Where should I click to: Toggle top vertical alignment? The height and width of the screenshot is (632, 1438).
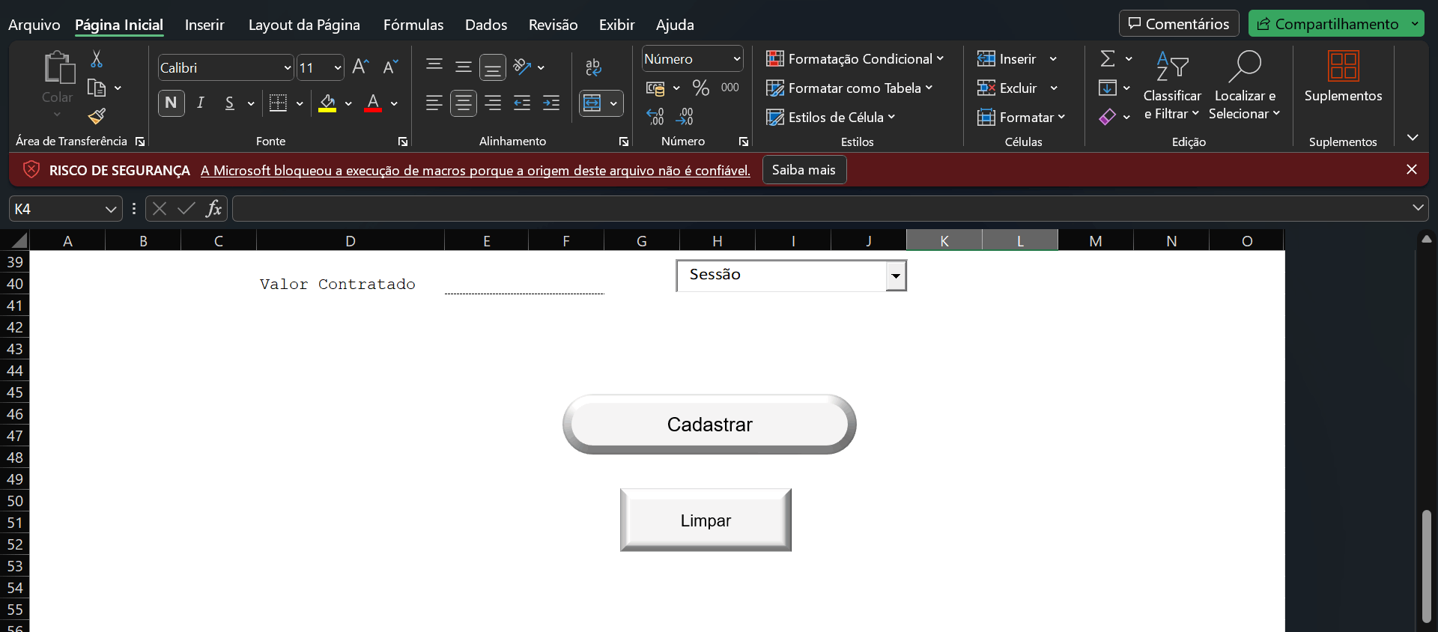[434, 67]
